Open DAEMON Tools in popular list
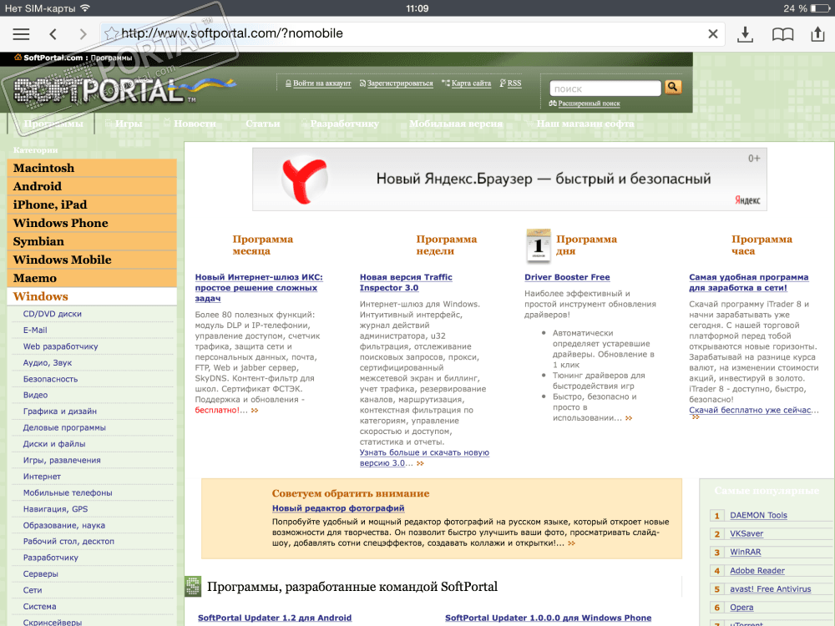This screenshot has width=835, height=626. [758, 515]
